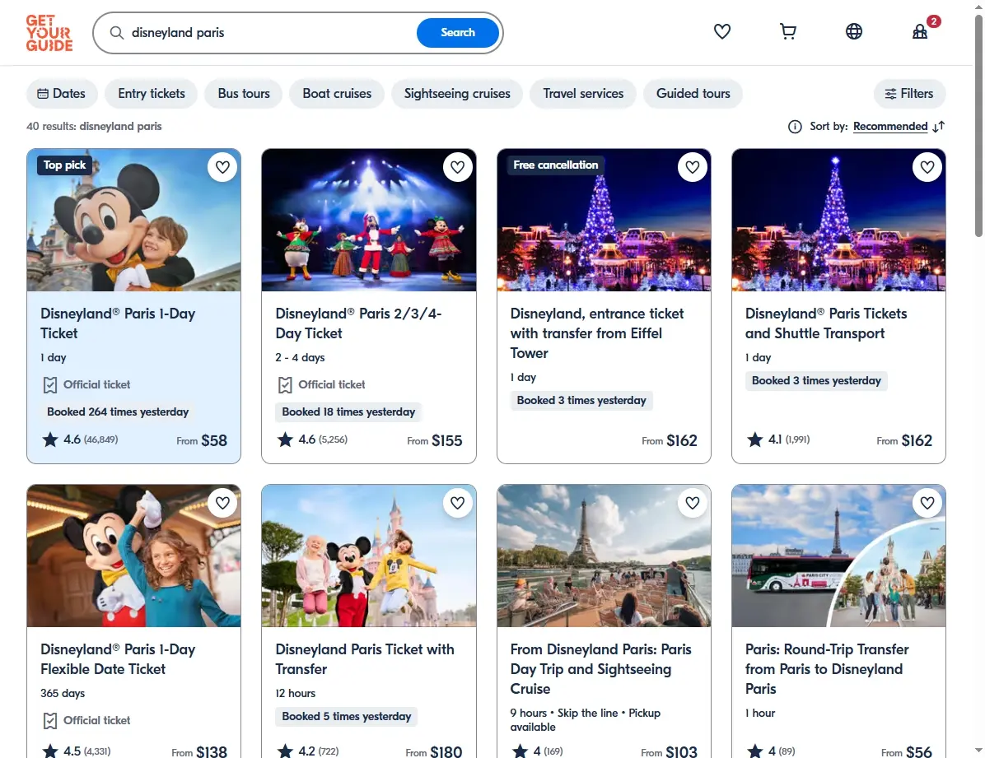
Task: Select the Guided tours filter chip
Action: click(693, 94)
